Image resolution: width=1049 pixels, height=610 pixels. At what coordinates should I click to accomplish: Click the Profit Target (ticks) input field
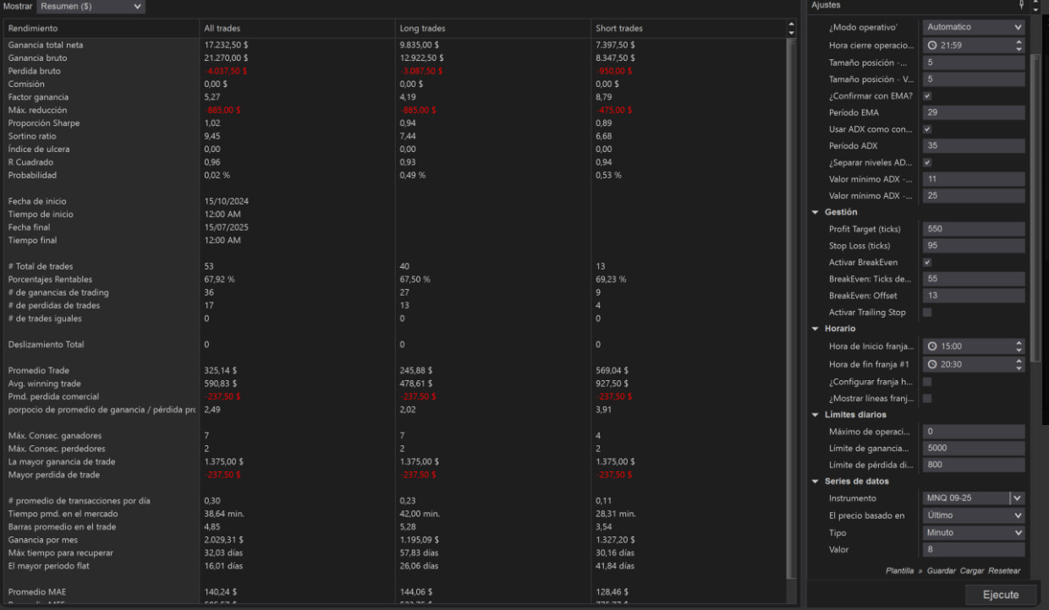973,229
